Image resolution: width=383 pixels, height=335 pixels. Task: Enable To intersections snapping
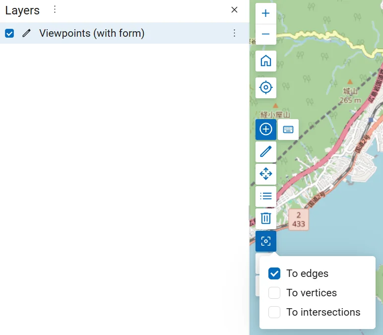tap(274, 312)
